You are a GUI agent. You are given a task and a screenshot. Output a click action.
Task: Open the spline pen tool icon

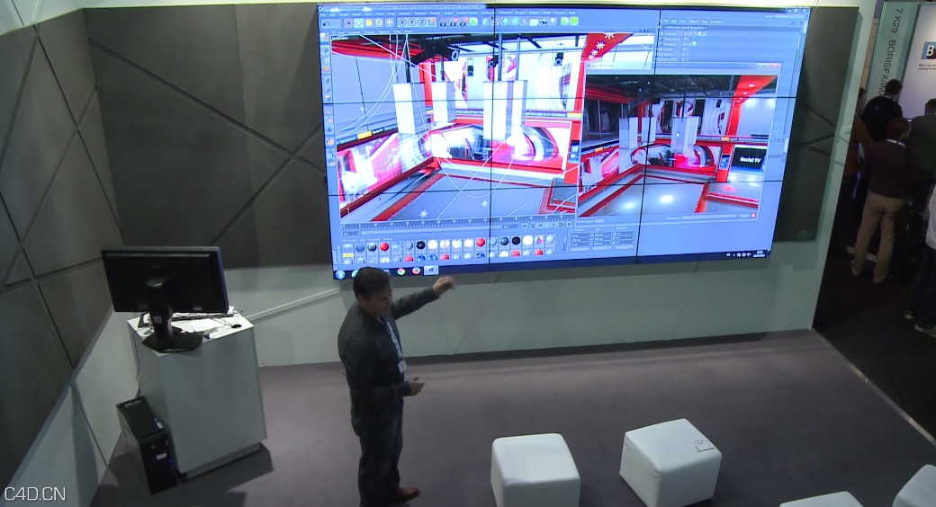[496, 22]
